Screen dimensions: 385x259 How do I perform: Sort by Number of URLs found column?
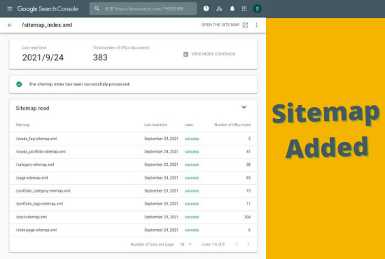coord(232,125)
